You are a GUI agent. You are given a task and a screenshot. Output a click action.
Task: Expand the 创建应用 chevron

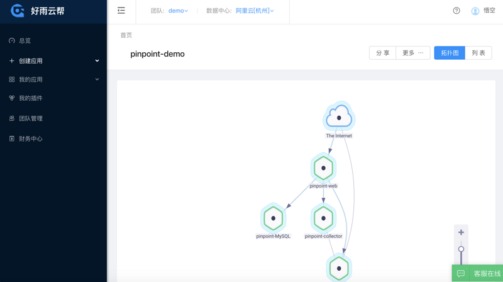tap(97, 60)
